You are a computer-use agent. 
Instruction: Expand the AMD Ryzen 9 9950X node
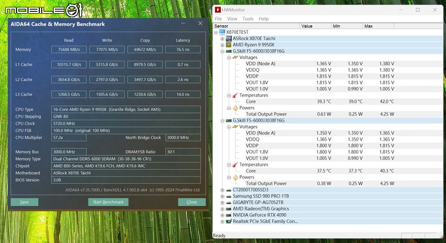click(x=222, y=45)
